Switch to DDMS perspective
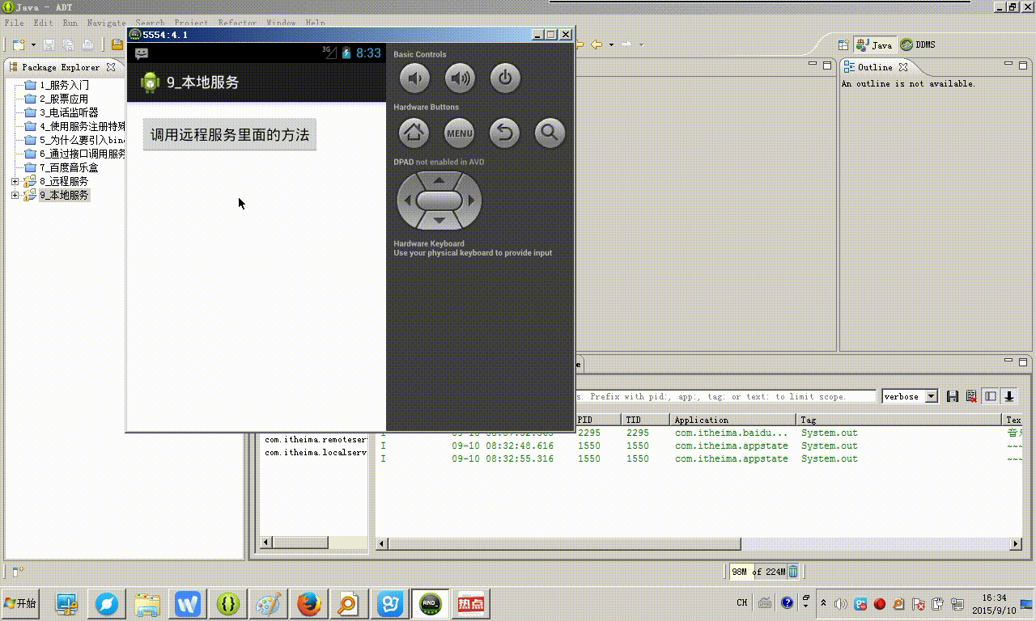 pyautogui.click(x=918, y=45)
